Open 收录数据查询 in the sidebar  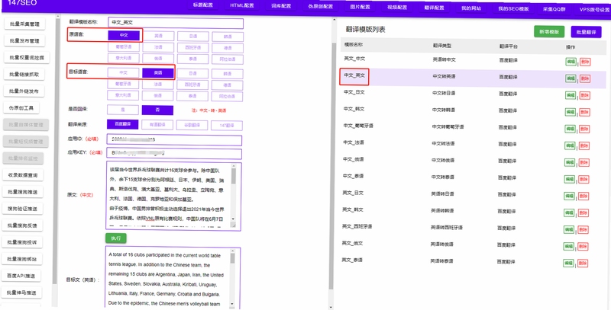coord(23,175)
